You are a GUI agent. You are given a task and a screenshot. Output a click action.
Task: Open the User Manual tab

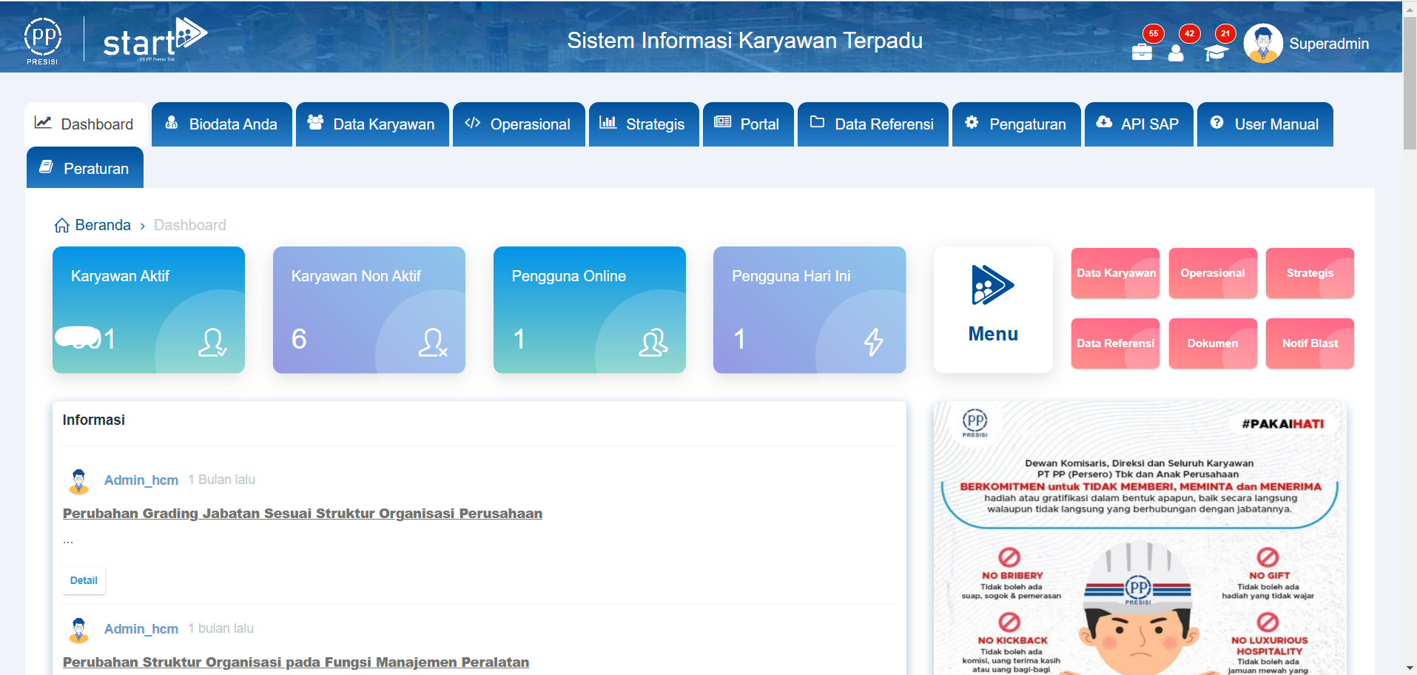1265,124
